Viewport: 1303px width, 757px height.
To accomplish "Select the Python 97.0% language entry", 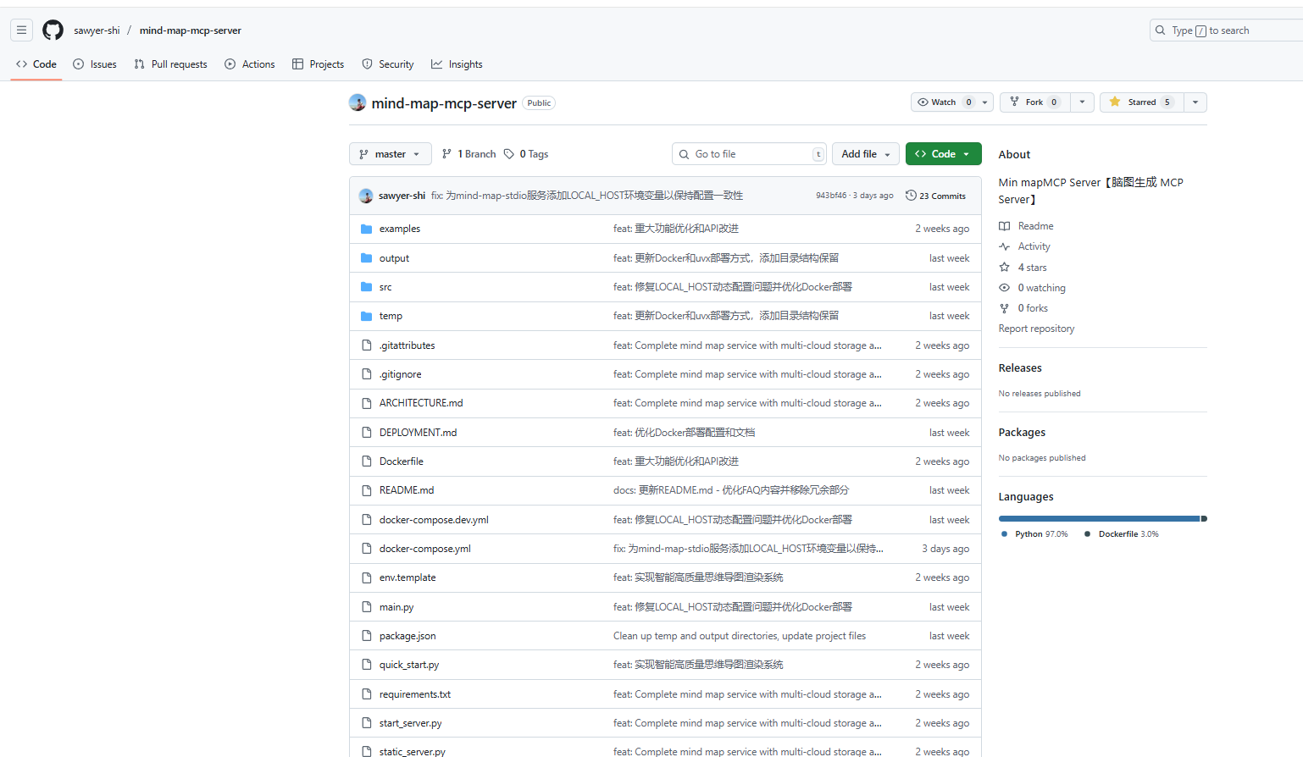I will pos(1034,534).
